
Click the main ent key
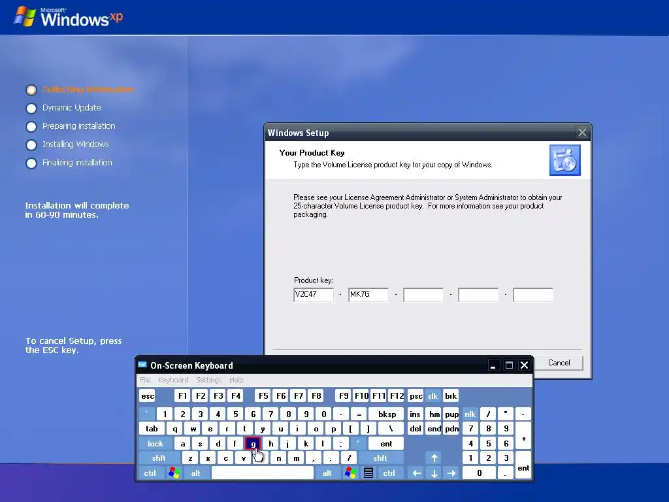point(386,444)
